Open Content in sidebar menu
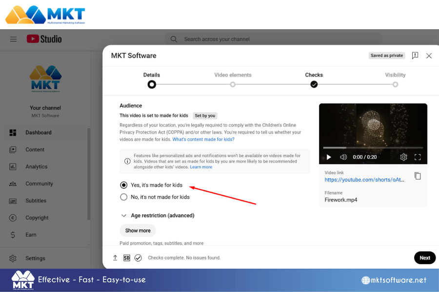The height and width of the screenshot is (292, 439). tap(45, 149)
